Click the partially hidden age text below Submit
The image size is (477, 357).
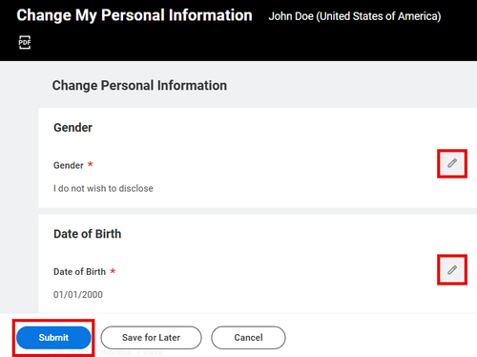click(x=109, y=352)
